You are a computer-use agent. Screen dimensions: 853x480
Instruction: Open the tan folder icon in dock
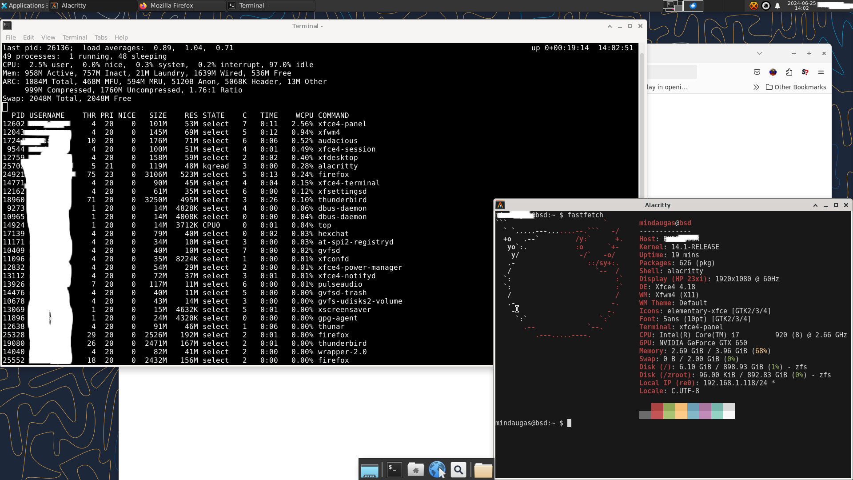[483, 470]
